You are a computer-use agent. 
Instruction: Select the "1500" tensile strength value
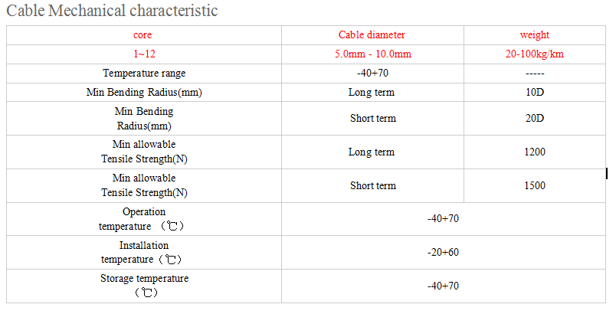534,186
